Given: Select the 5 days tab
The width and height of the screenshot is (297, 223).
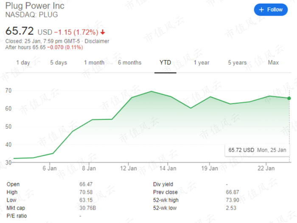Looking at the screenshot, I should (59, 63).
